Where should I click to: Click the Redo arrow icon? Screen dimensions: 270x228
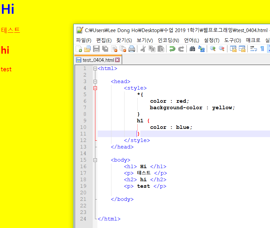pos(181,49)
